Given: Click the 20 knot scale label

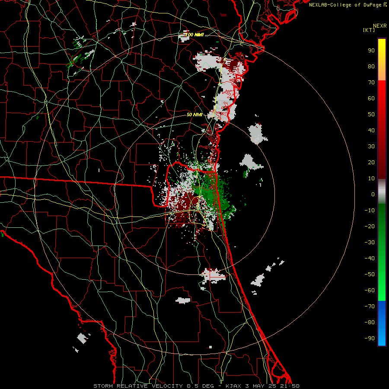Looking at the screenshot, I should pyautogui.click(x=371, y=162).
